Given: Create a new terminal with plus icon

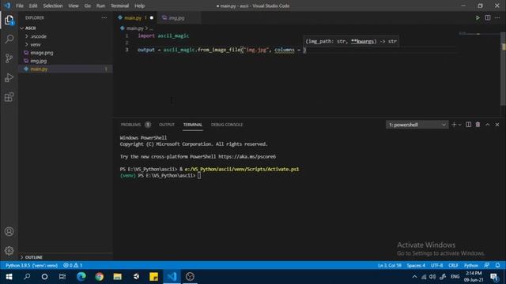Looking at the screenshot, I should pyautogui.click(x=454, y=125).
